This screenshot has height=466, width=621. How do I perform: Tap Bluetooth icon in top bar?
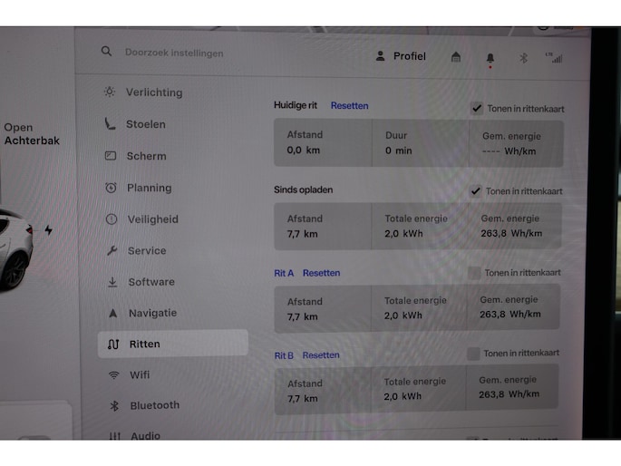tap(523, 58)
